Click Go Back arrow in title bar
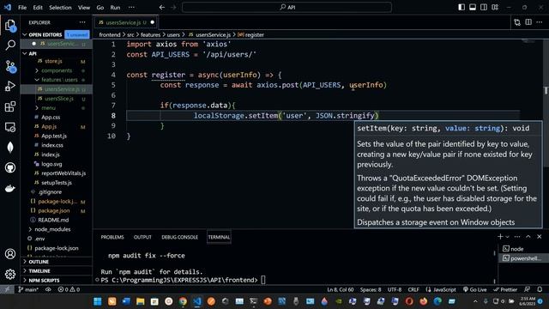The height and width of the screenshot is (309, 549). pyautogui.click(x=162, y=8)
